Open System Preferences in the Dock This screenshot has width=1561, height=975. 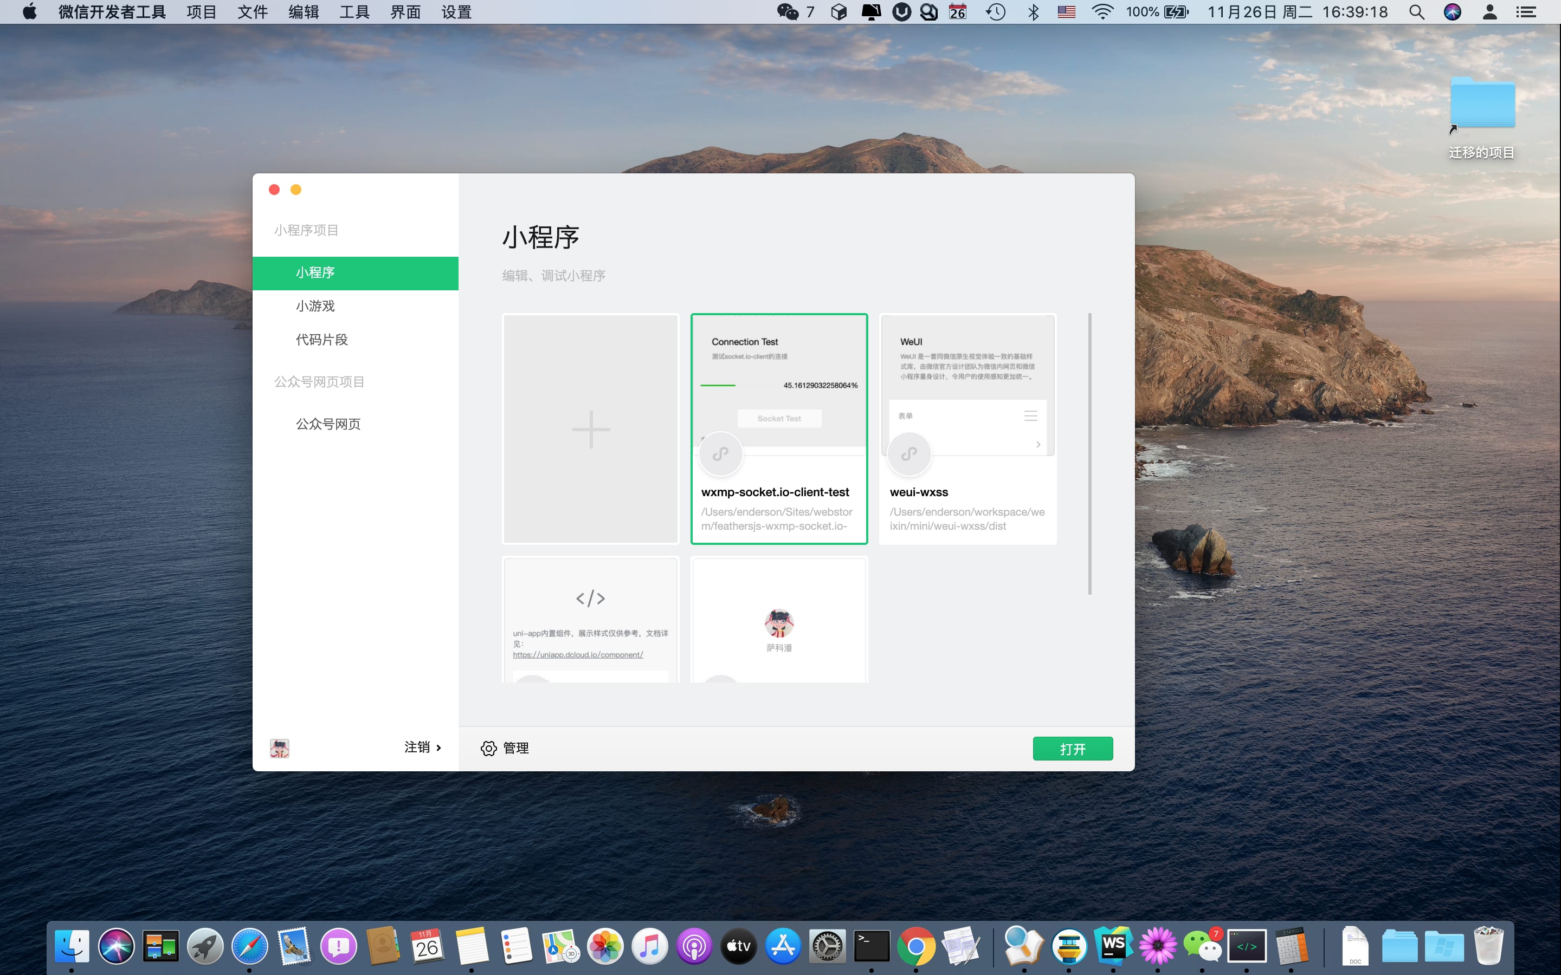click(x=828, y=946)
